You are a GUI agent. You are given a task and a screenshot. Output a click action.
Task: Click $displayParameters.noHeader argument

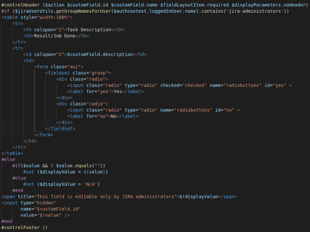[268, 5]
